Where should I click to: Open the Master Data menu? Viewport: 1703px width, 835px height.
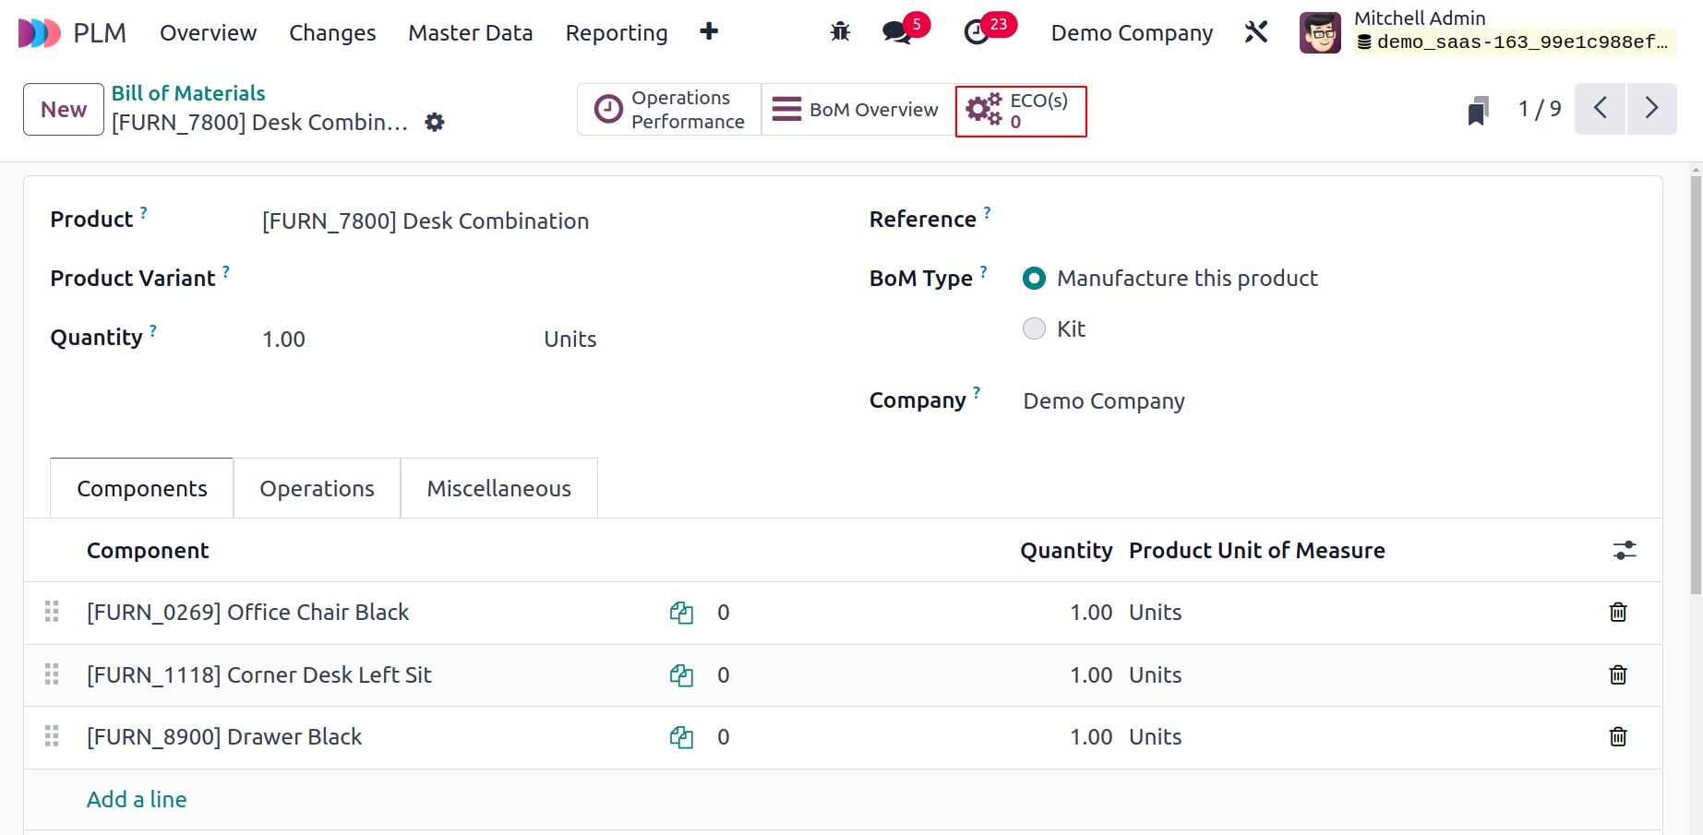point(471,33)
